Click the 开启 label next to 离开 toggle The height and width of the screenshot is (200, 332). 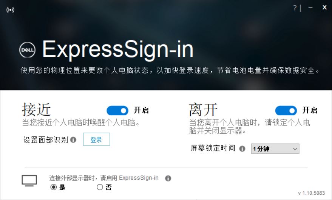(310, 110)
